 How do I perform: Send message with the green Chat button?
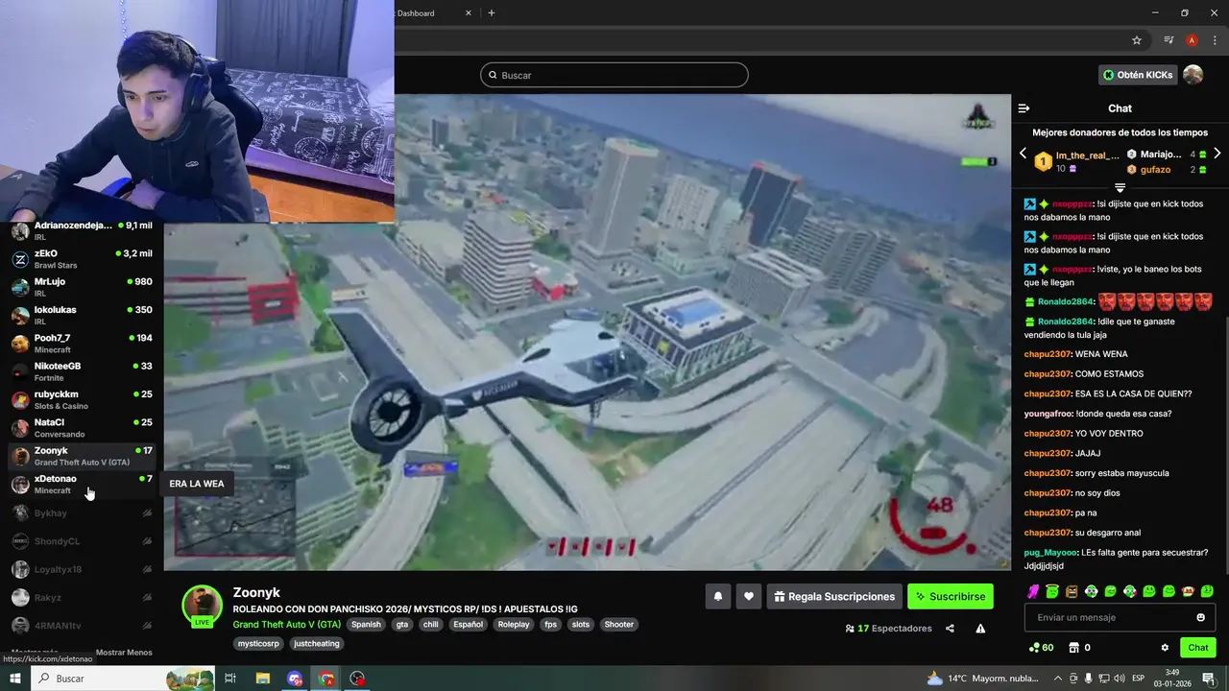pos(1198,648)
